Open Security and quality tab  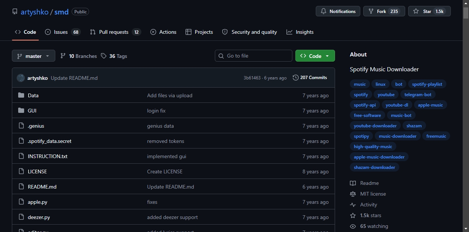click(249, 32)
